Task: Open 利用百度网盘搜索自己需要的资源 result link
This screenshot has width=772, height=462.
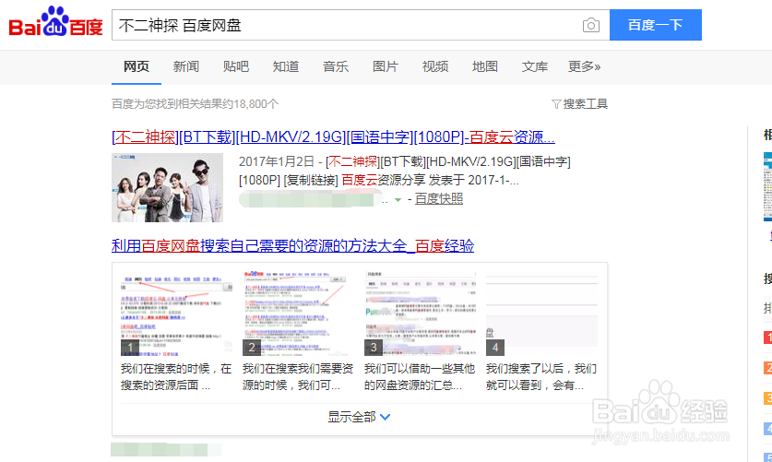Action: click(x=292, y=245)
